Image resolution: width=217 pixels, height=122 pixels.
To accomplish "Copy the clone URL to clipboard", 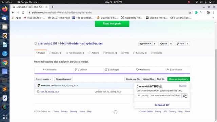I will tap(184, 96).
